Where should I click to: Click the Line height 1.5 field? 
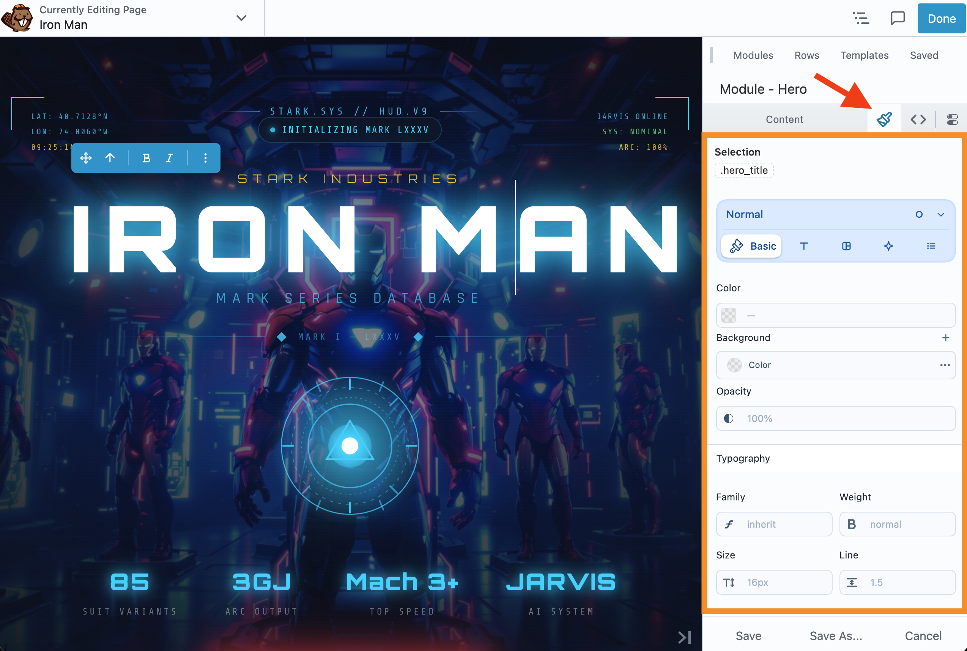coord(897,582)
